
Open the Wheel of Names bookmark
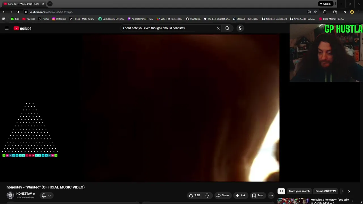click(170, 19)
